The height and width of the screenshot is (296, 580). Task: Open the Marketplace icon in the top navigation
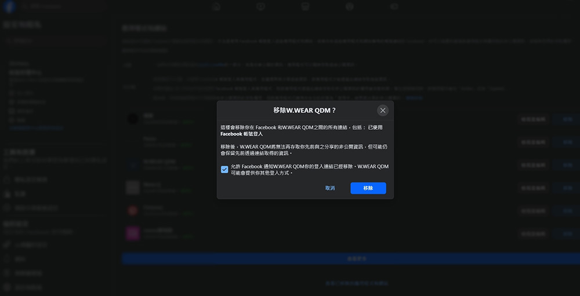click(305, 7)
